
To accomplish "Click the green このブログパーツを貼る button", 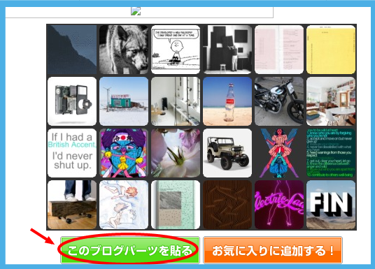I will 130,250.
